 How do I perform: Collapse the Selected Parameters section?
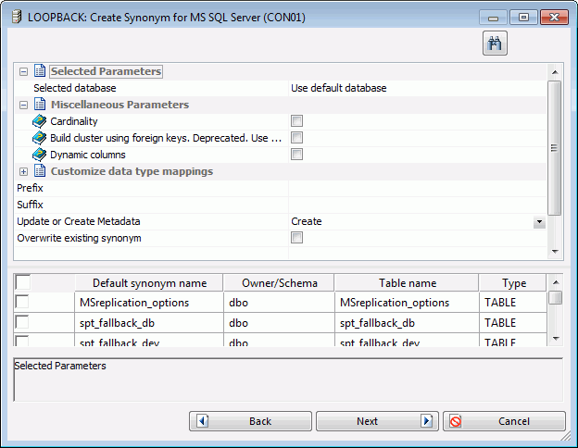pyautogui.click(x=23, y=71)
